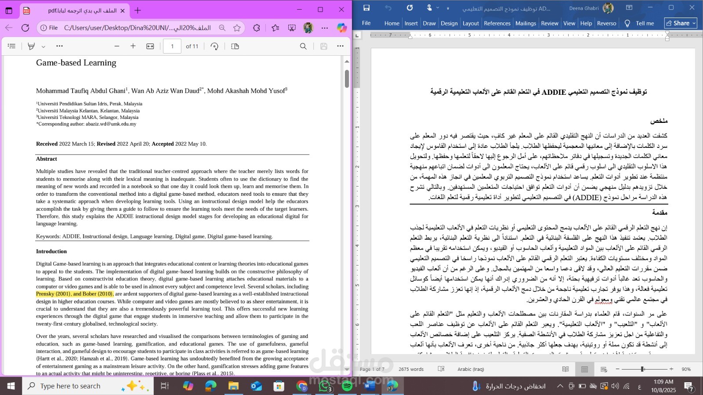Switch to the Home ribbon tab
The width and height of the screenshot is (703, 395).
coord(392,23)
